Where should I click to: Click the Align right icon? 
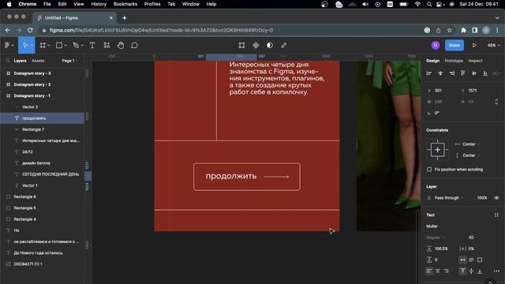point(451,73)
